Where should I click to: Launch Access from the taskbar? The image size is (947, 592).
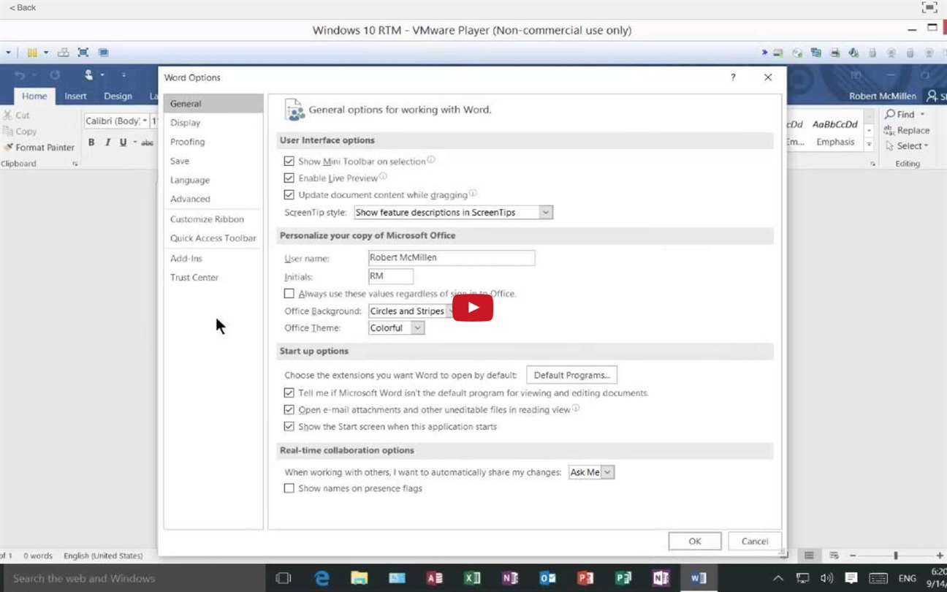point(435,578)
